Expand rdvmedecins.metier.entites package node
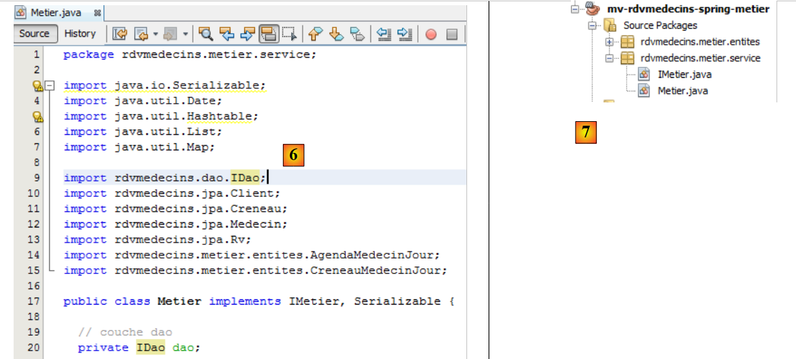796x359 pixels. coord(609,42)
